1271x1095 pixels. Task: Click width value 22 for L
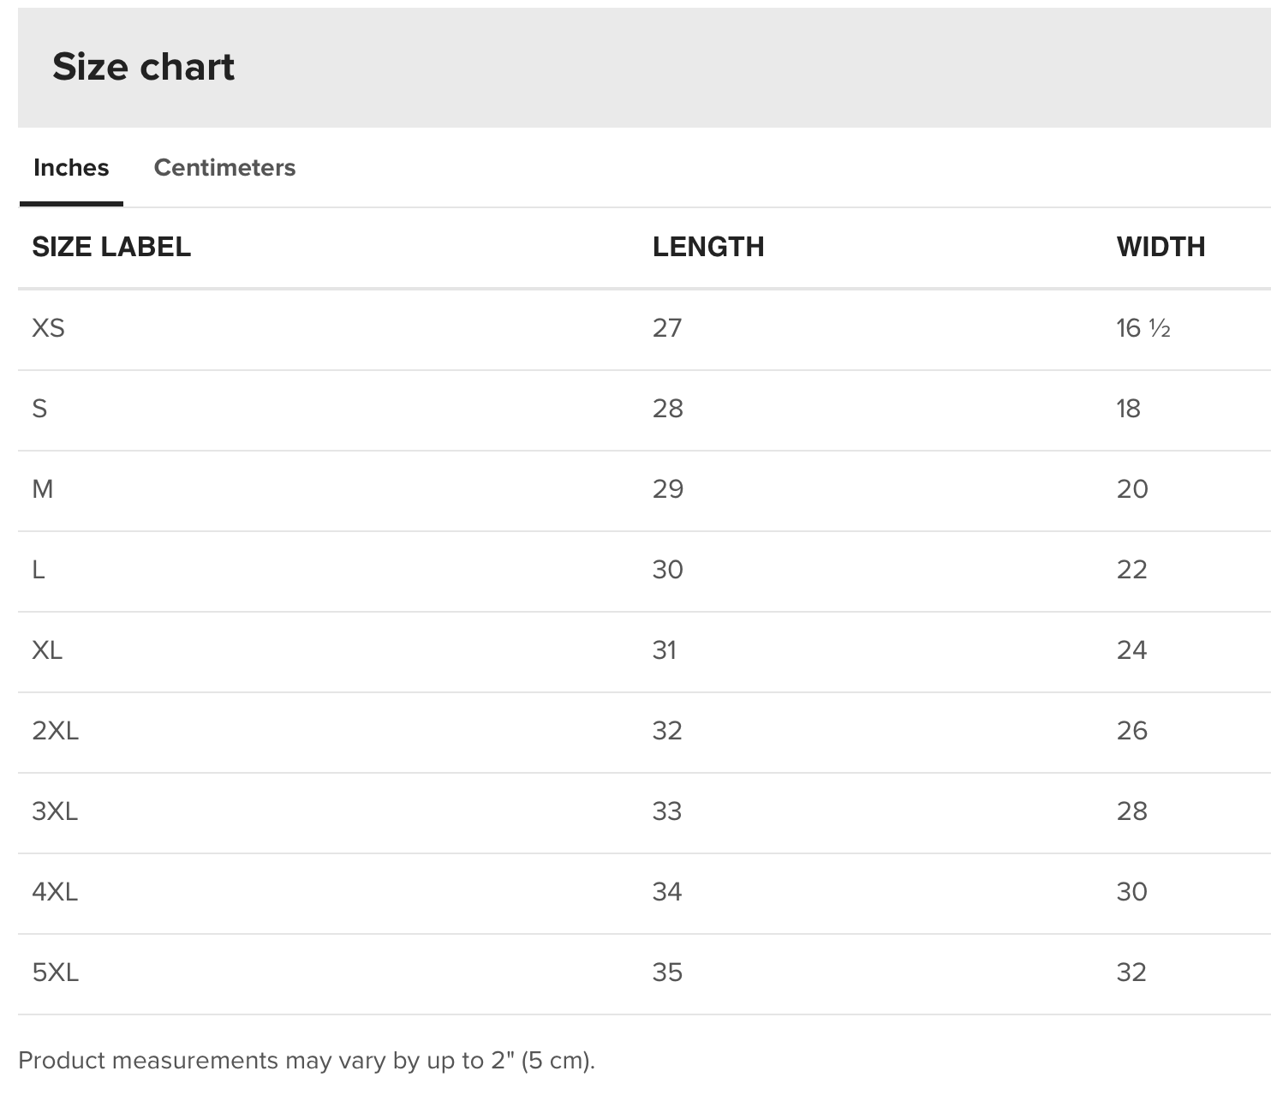[x=1131, y=569]
